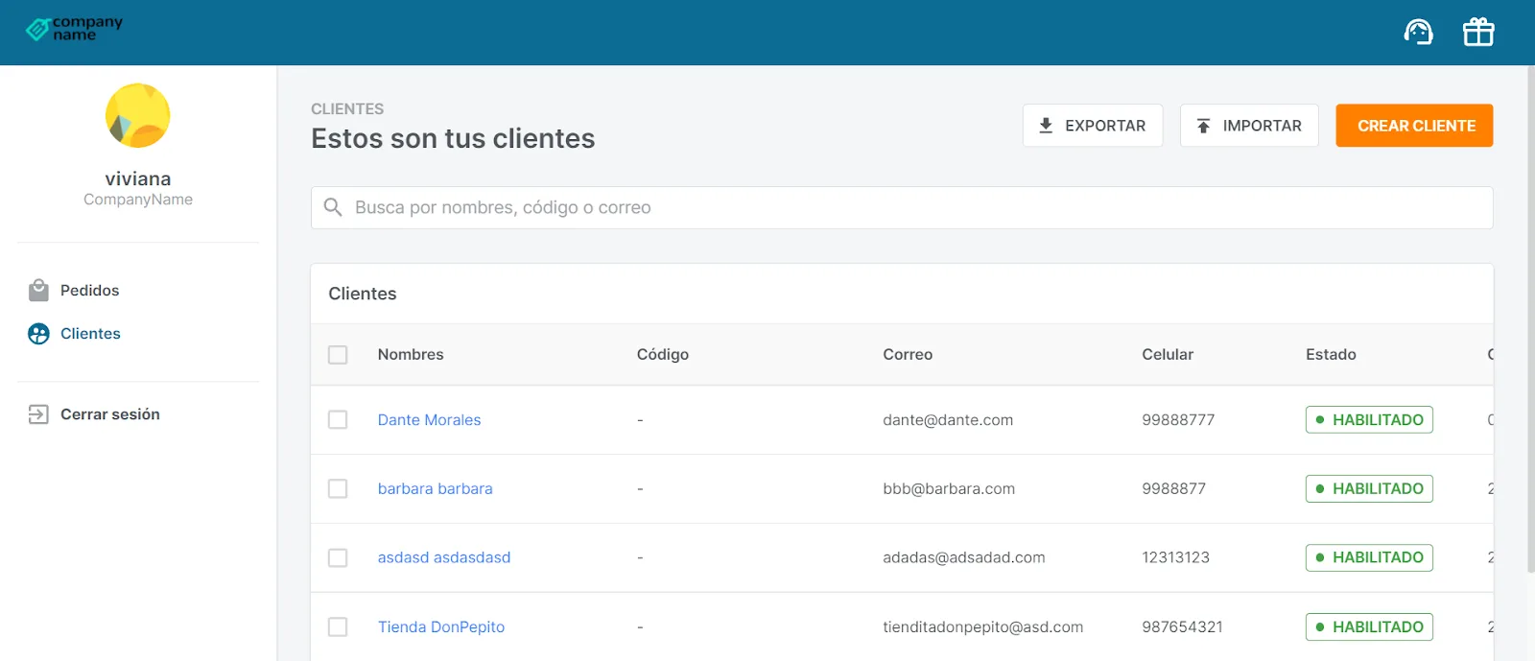Screen dimensions: 1535x661
Task: Open the support headset icon
Action: (1418, 33)
